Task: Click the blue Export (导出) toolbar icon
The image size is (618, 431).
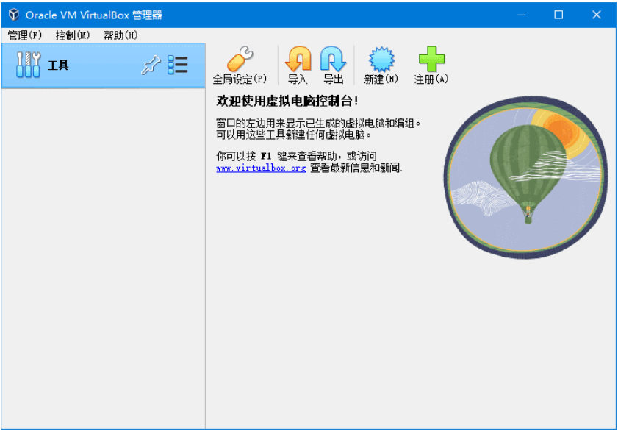Action: 332,59
